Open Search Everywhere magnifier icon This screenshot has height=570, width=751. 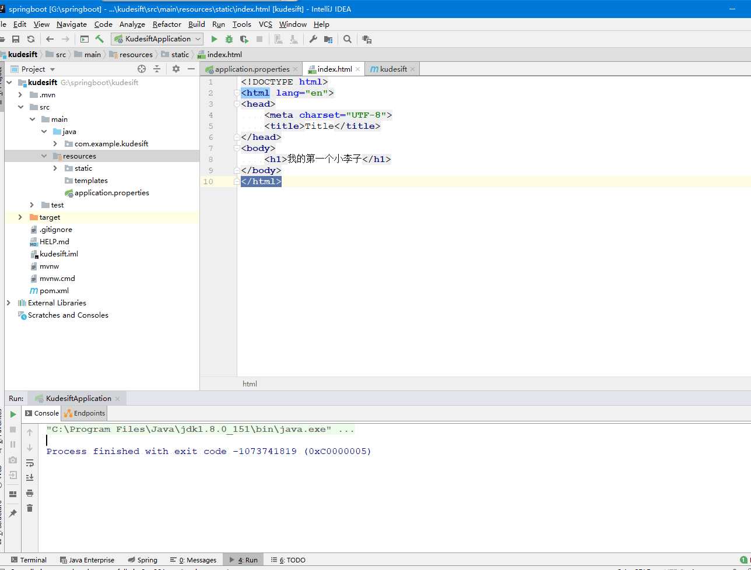tap(348, 39)
